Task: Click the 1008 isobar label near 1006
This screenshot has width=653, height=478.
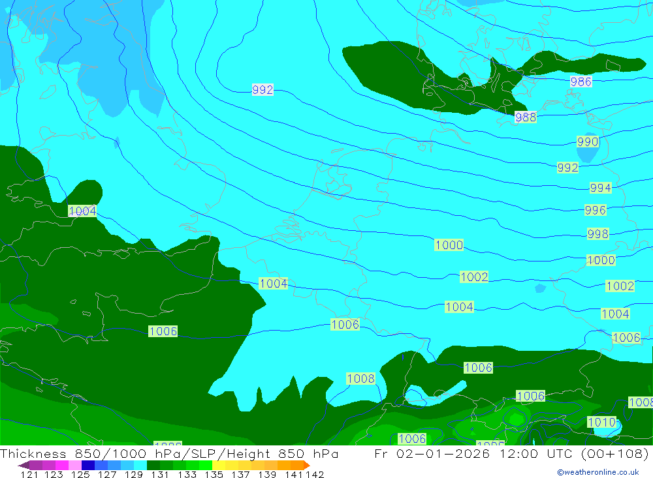Action: (360, 379)
